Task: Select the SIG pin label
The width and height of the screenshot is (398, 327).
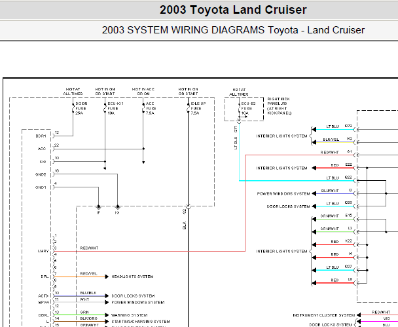Action: point(43,162)
